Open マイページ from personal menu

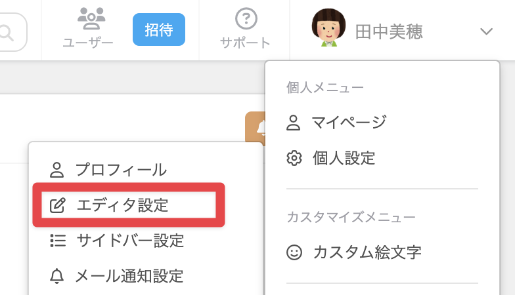[x=349, y=122]
